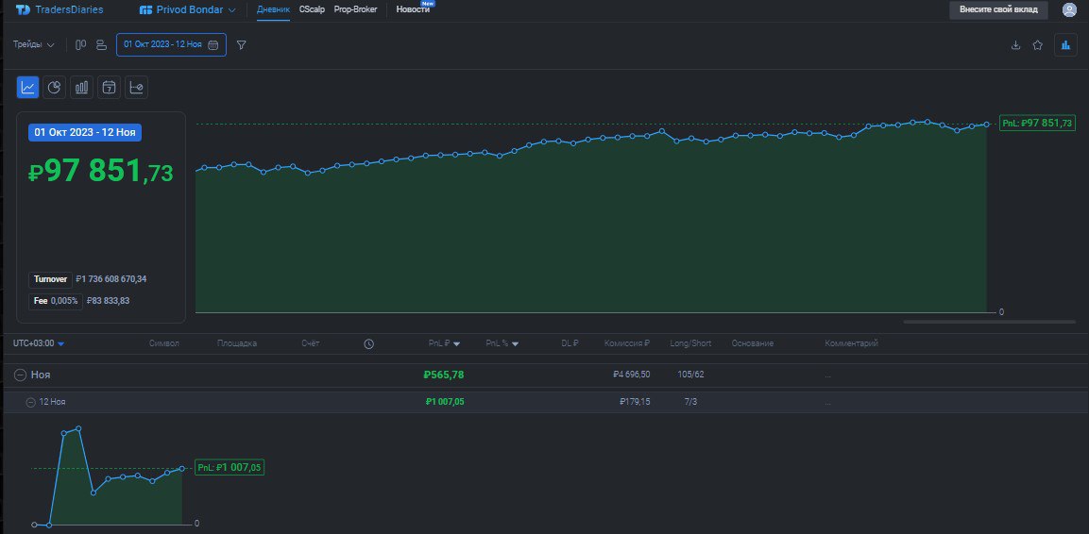Image resolution: width=1089 pixels, height=534 pixels.
Task: Click the 7/3 long/short value
Action: (x=690, y=402)
